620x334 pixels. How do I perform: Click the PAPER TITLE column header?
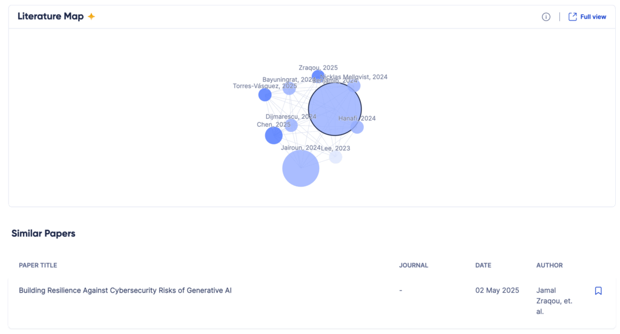(38, 265)
